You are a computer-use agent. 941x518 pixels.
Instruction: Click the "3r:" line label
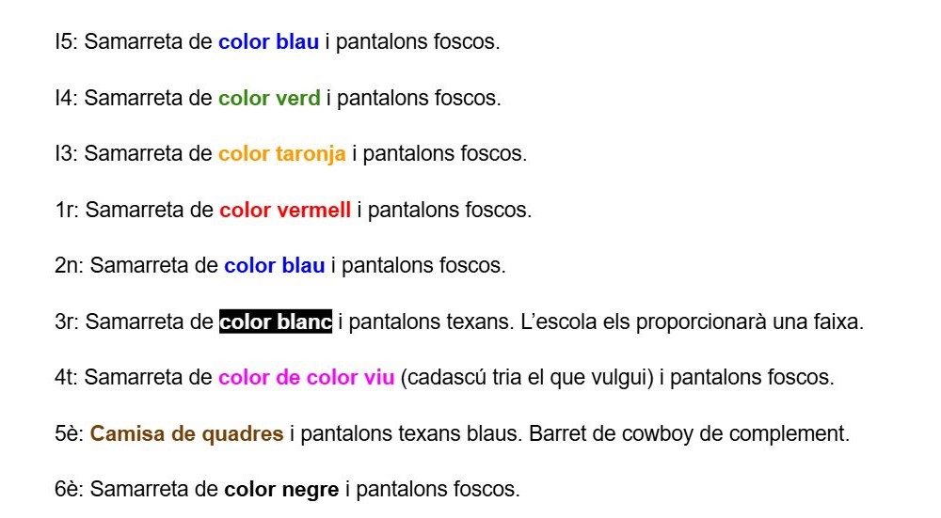pyautogui.click(x=68, y=322)
